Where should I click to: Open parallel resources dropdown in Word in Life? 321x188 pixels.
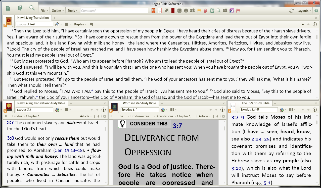[x=173, y=110]
